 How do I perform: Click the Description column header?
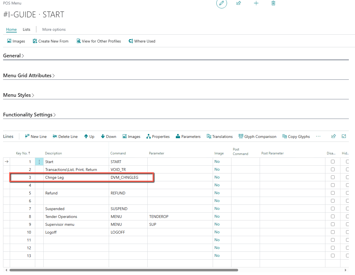tap(53, 153)
